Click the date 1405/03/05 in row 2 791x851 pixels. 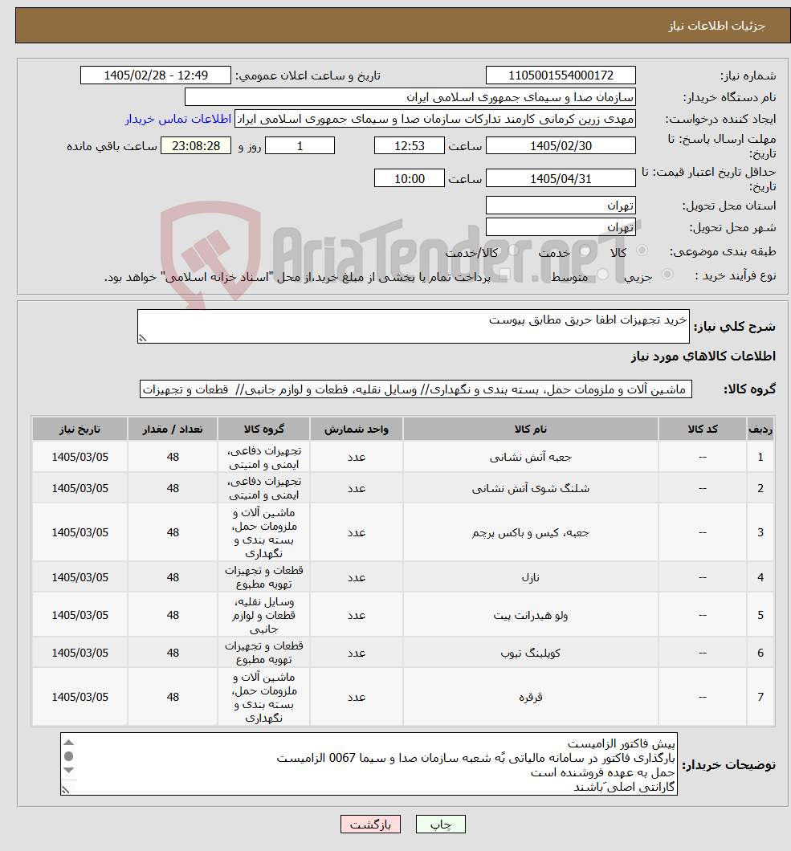point(80,488)
